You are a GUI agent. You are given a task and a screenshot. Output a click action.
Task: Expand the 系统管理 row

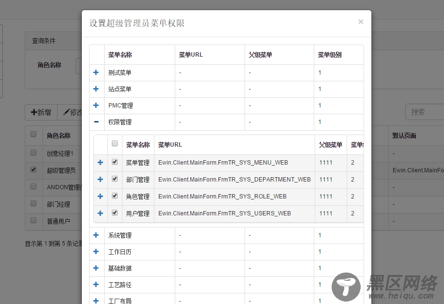point(96,235)
